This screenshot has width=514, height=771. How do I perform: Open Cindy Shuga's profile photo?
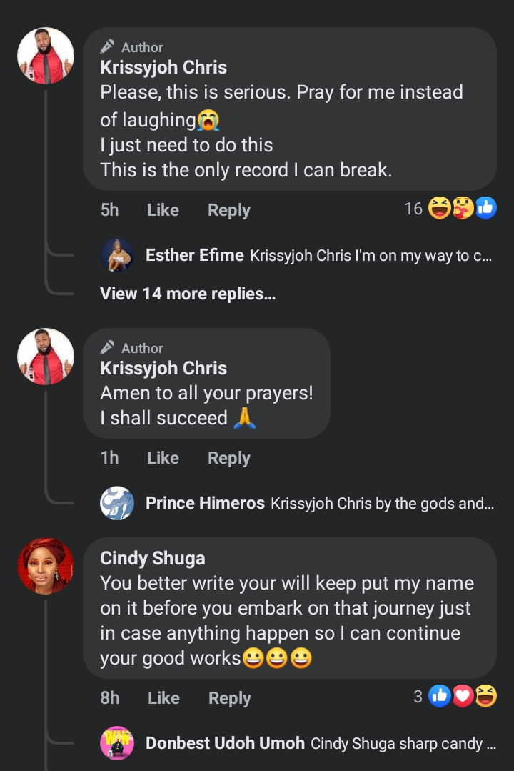pos(46,566)
